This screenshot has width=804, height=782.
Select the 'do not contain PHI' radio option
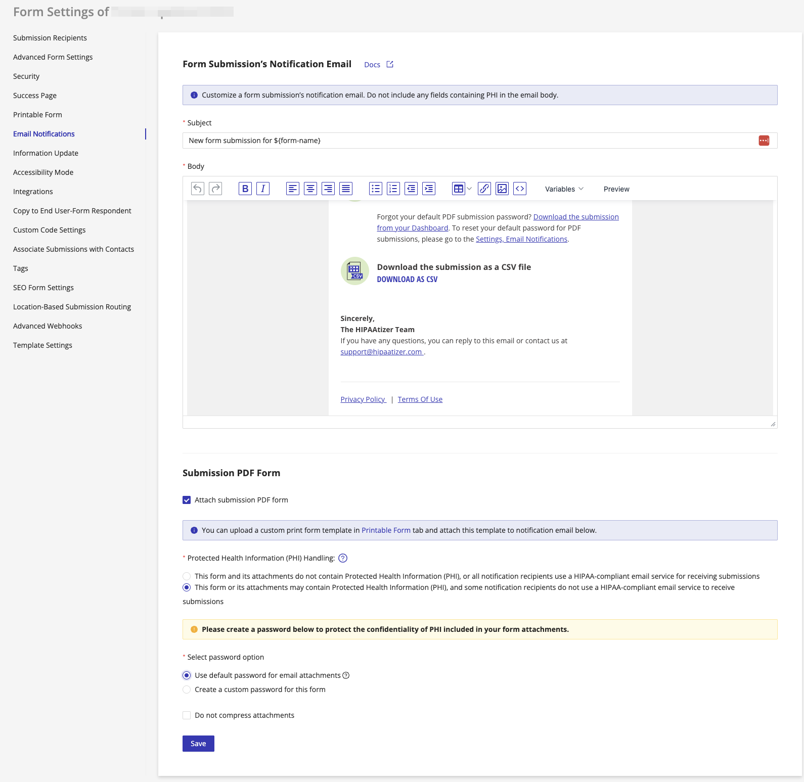point(187,576)
